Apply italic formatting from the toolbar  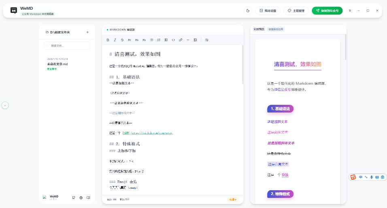click(115, 40)
